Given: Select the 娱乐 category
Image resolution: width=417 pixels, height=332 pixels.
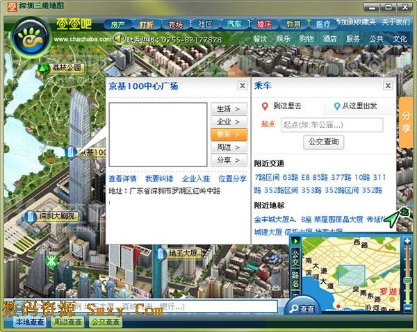Looking at the screenshot, I should pyautogui.click(x=284, y=39).
